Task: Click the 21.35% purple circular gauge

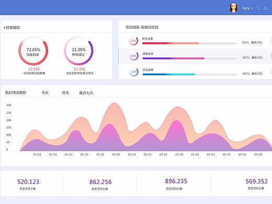Action: (x=78, y=51)
